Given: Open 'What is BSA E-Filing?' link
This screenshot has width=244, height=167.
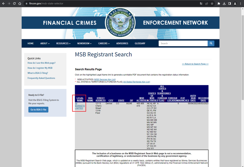Looking at the screenshot, I should tap(38, 73).
